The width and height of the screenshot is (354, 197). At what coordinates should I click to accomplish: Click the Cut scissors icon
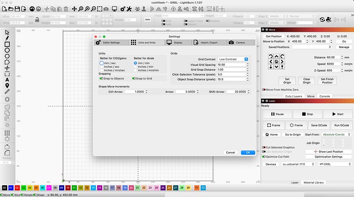point(47,9)
